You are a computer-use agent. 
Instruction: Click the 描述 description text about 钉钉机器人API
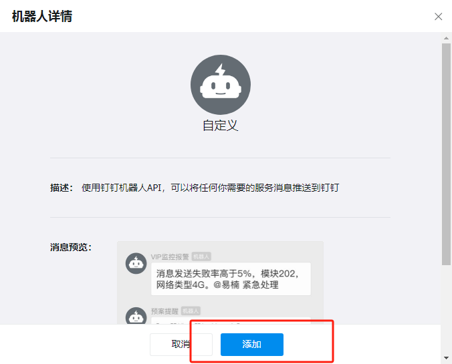(210, 188)
